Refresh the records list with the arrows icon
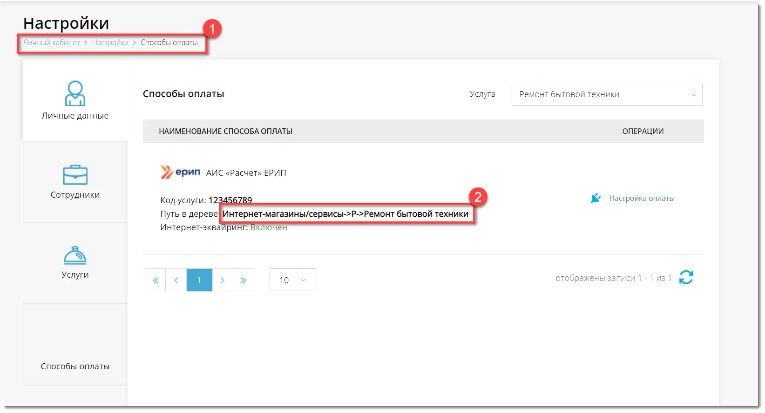The width and height of the screenshot is (765, 413). (x=686, y=278)
